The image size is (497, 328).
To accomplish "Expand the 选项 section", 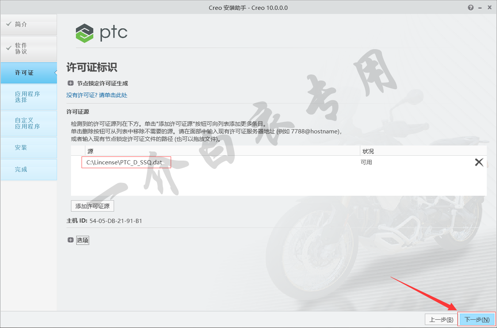I will pyautogui.click(x=71, y=240).
